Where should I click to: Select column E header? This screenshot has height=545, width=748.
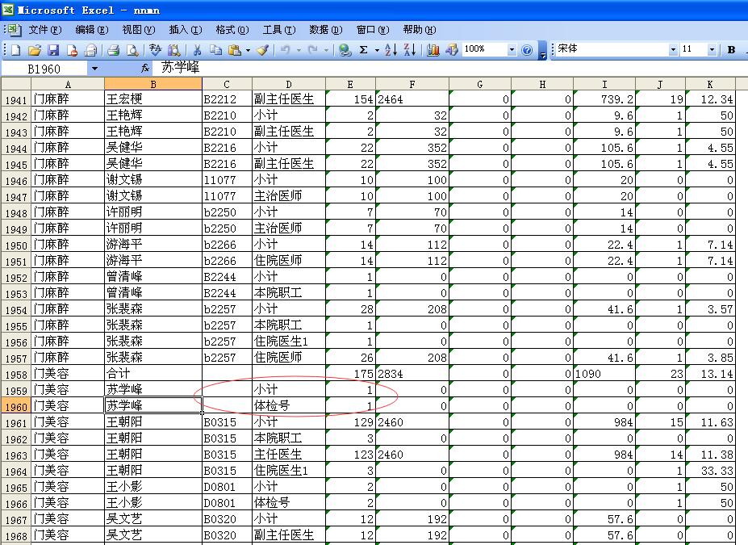(x=351, y=84)
